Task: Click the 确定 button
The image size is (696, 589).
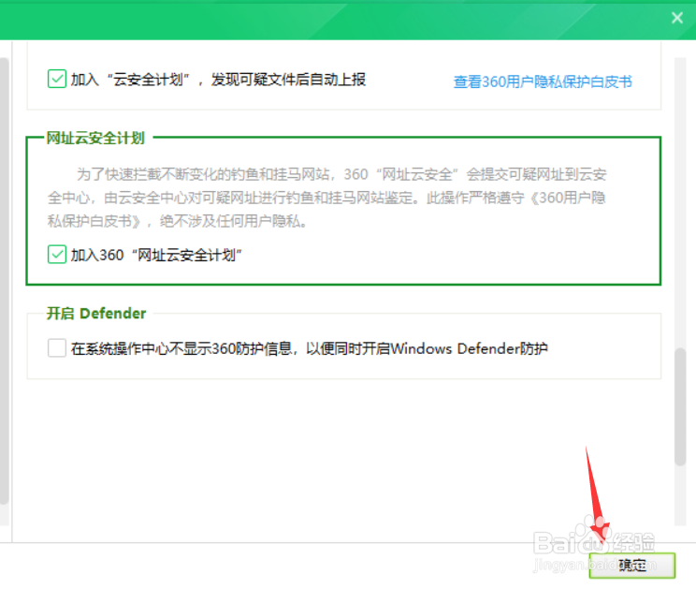Action: (632, 566)
